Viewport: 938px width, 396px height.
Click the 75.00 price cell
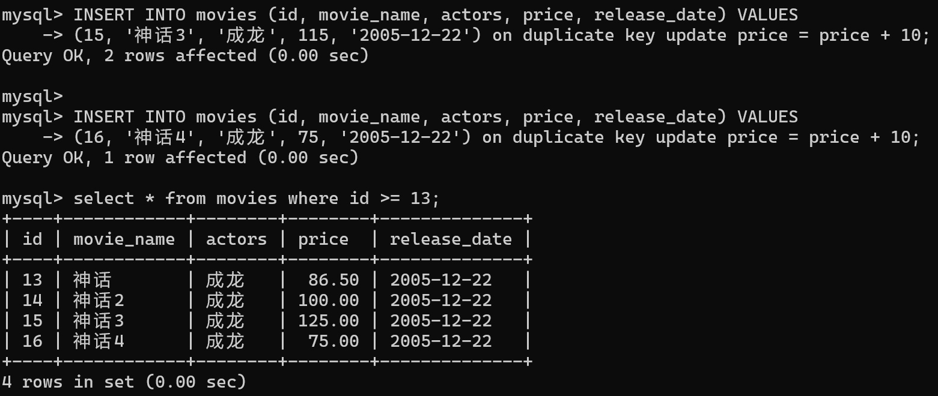tap(333, 341)
